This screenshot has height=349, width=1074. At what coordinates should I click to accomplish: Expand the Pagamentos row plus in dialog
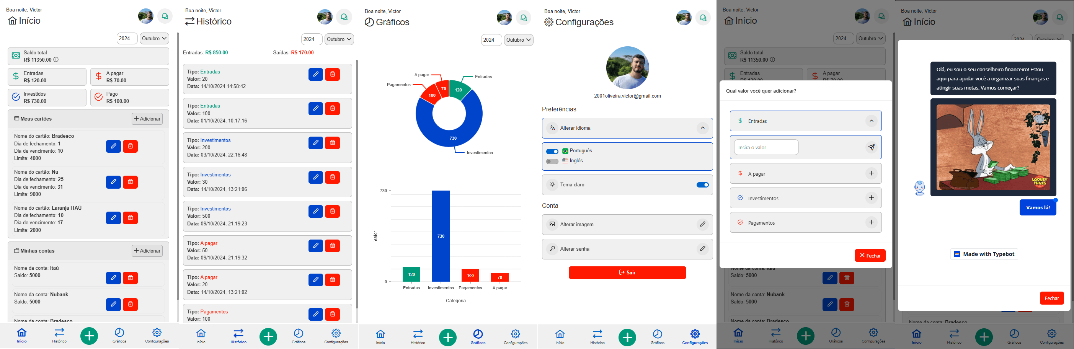coord(872,223)
